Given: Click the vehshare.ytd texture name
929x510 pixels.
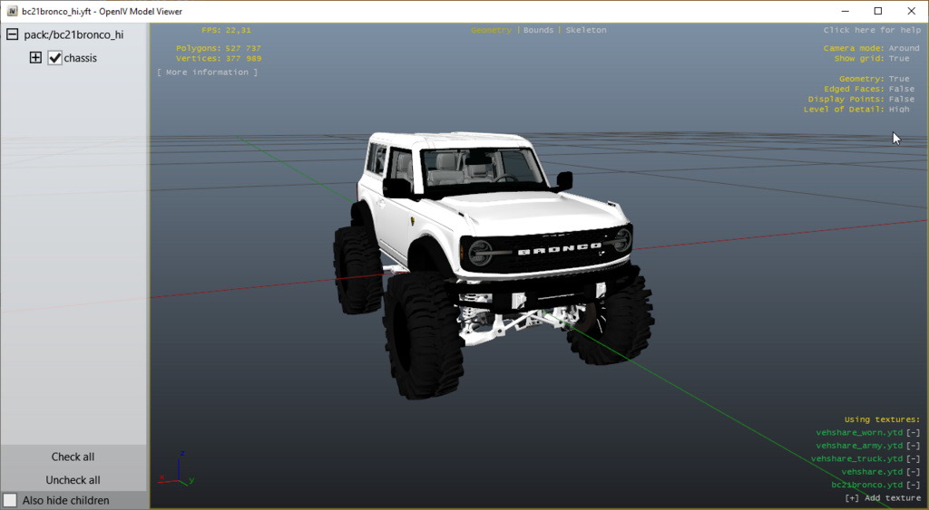Looking at the screenshot, I should pos(872,472).
